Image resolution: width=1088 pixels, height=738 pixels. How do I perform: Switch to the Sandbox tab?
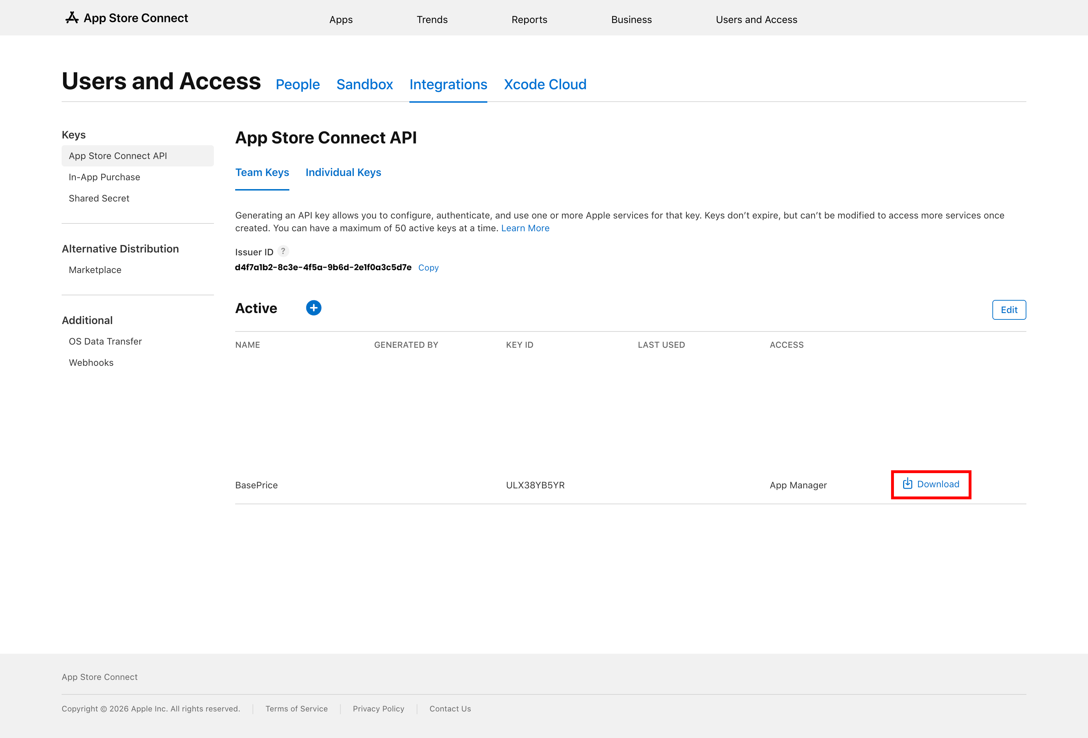pyautogui.click(x=365, y=84)
